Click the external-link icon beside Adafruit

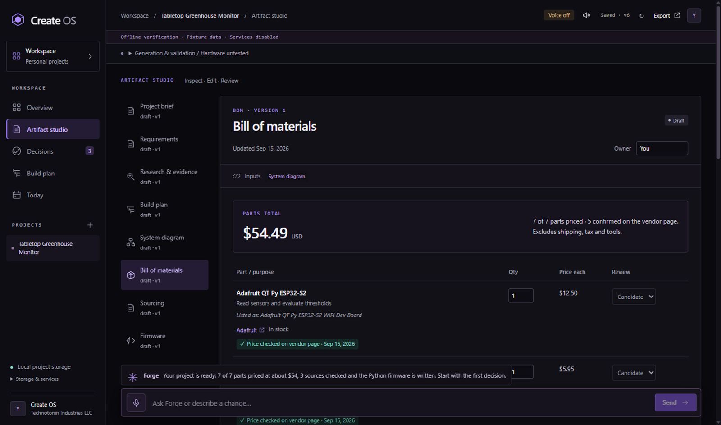[x=262, y=330]
